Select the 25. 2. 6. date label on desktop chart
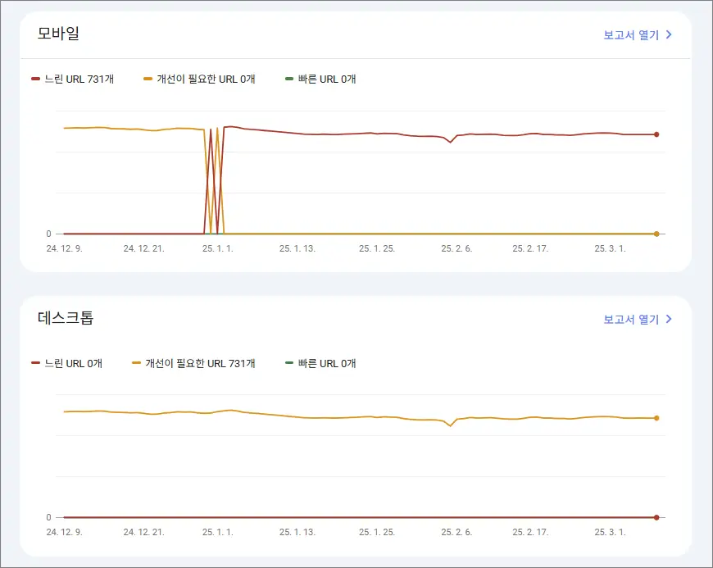Image resolution: width=713 pixels, height=568 pixels. (456, 532)
